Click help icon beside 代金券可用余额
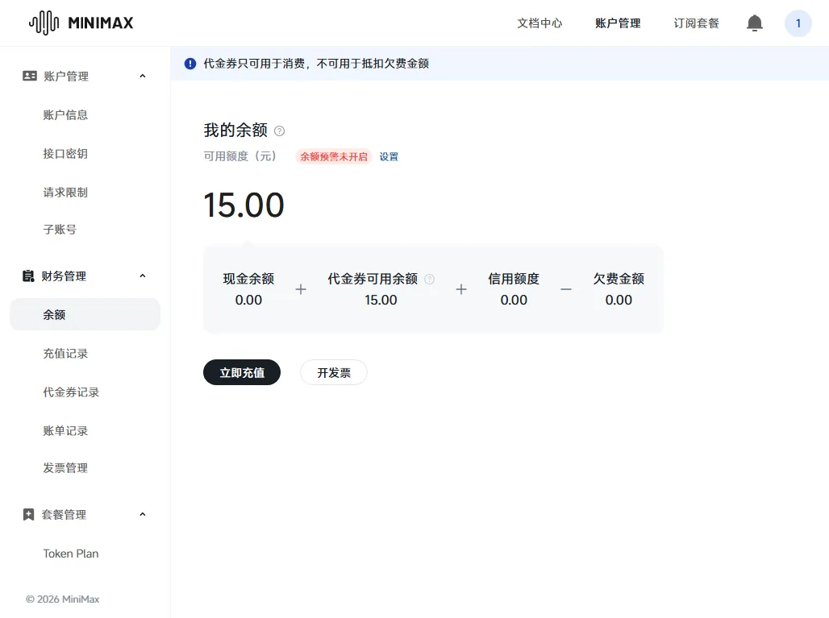The width and height of the screenshot is (829, 618). pos(429,279)
